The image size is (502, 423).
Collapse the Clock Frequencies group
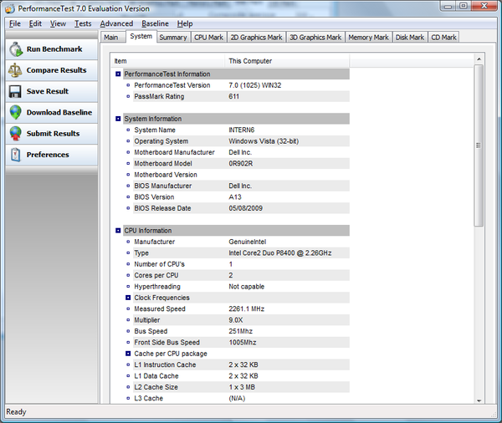(x=128, y=298)
